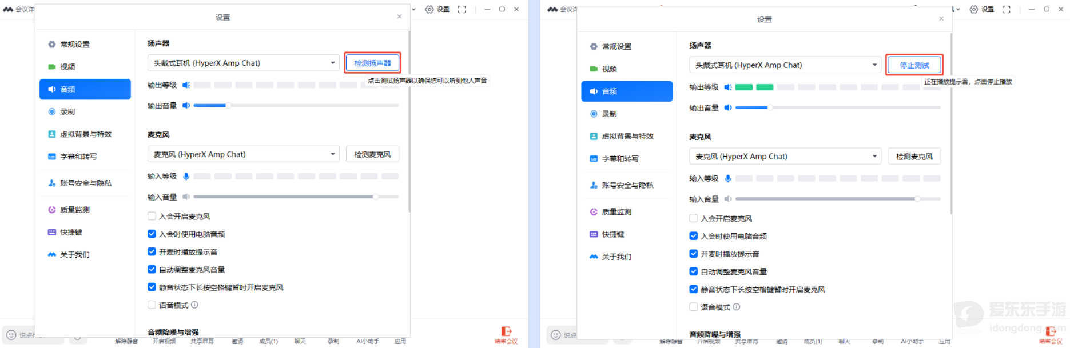Click the 检测扬声器 button
This screenshot has width=1070, height=348.
tap(372, 63)
